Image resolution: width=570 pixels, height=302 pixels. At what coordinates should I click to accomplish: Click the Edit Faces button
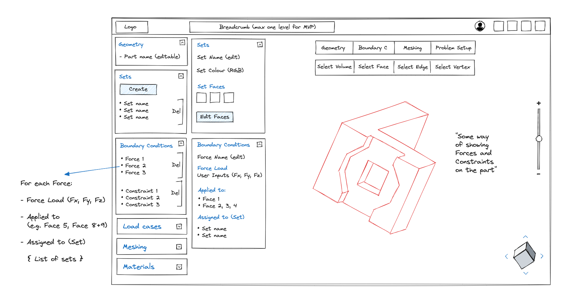(x=215, y=117)
